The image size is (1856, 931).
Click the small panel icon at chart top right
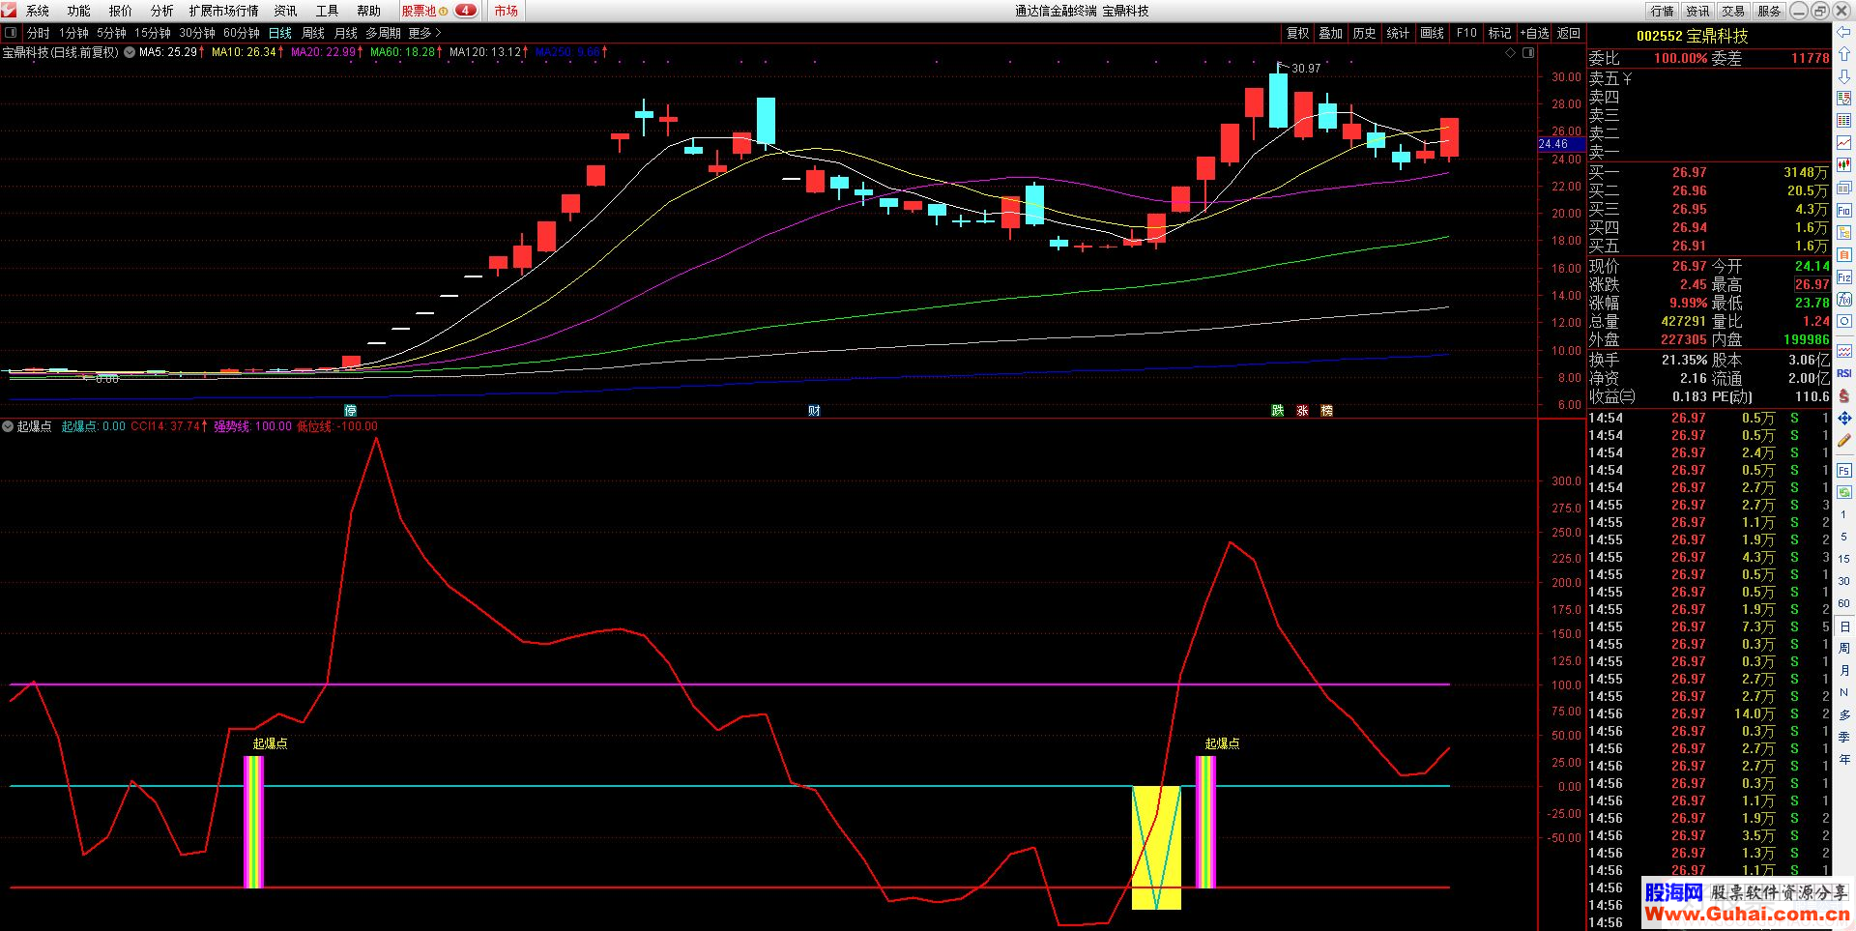pos(1528,53)
